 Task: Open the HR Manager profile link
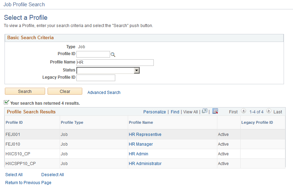141,144
